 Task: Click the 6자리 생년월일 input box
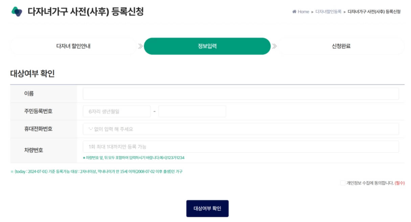point(116,111)
